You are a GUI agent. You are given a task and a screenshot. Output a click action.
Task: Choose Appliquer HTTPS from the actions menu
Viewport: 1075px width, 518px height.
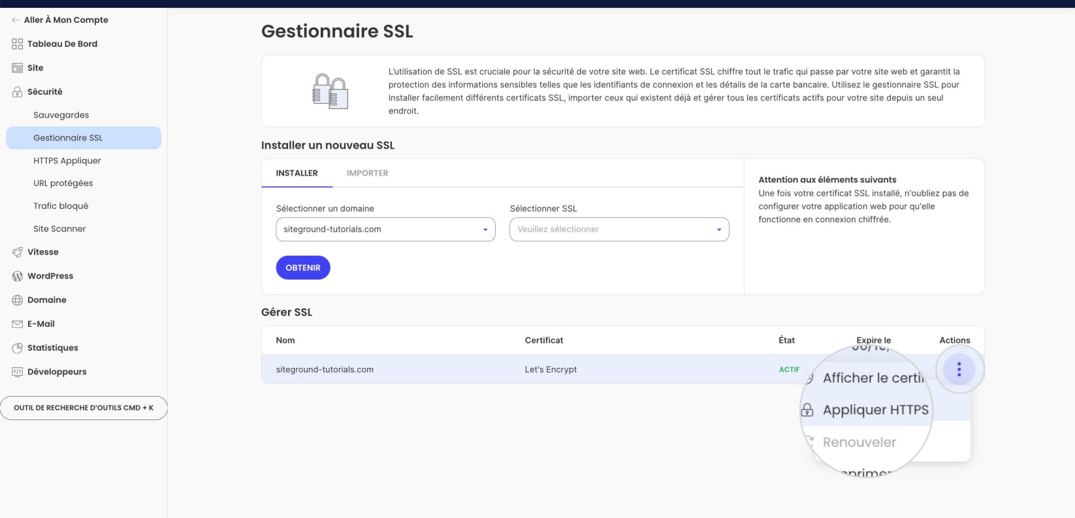point(876,410)
